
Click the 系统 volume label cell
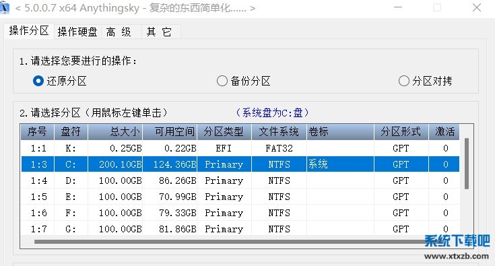pos(340,164)
